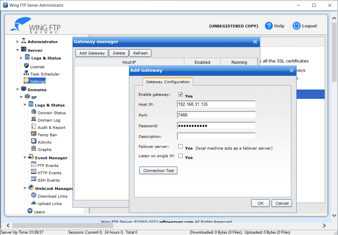The height and width of the screenshot is (235, 338).
Task: Click the Activity icon
Action: (34, 142)
